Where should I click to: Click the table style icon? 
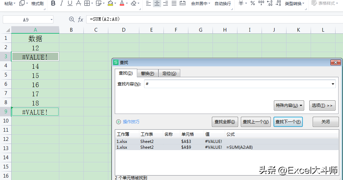(x=314, y=3)
